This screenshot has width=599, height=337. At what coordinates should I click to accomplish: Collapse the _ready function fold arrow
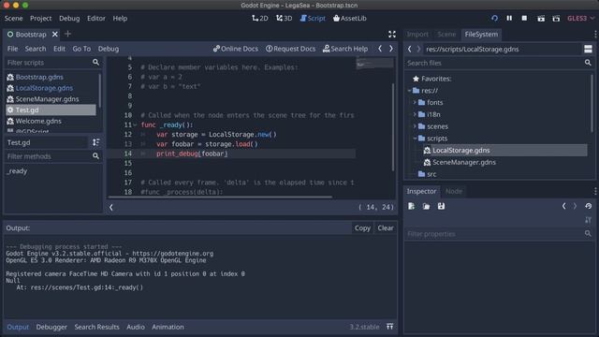click(135, 125)
